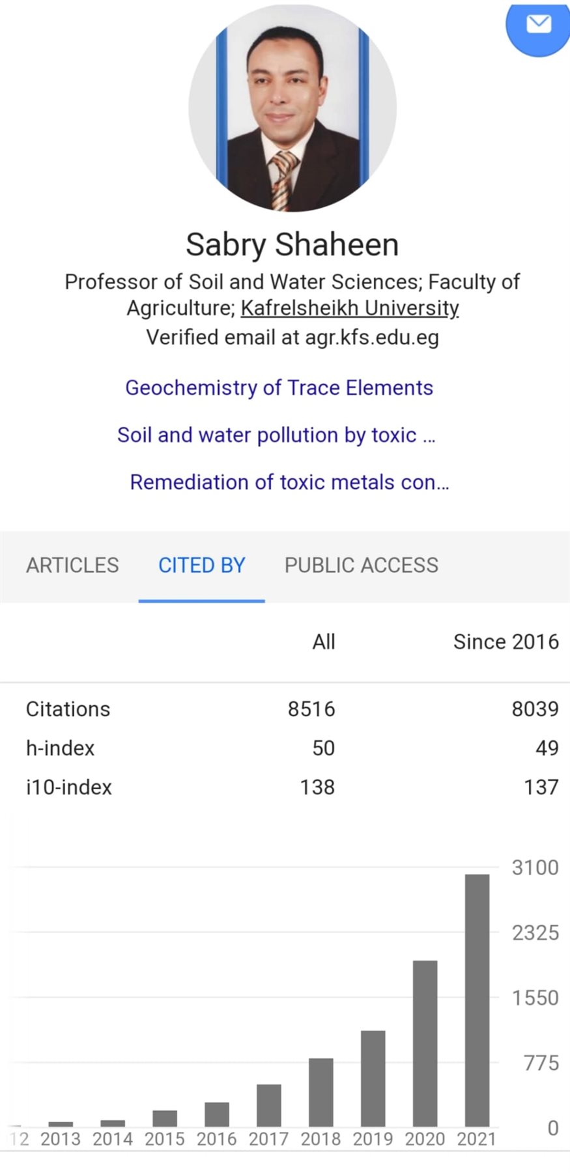Select the 2019 bar in chart
570x1173 pixels.
coord(373,1079)
